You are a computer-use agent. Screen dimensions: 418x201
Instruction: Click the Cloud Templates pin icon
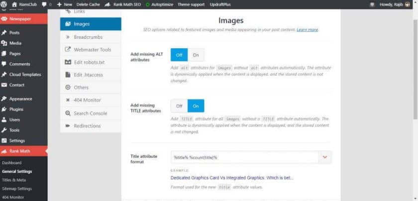4,75
